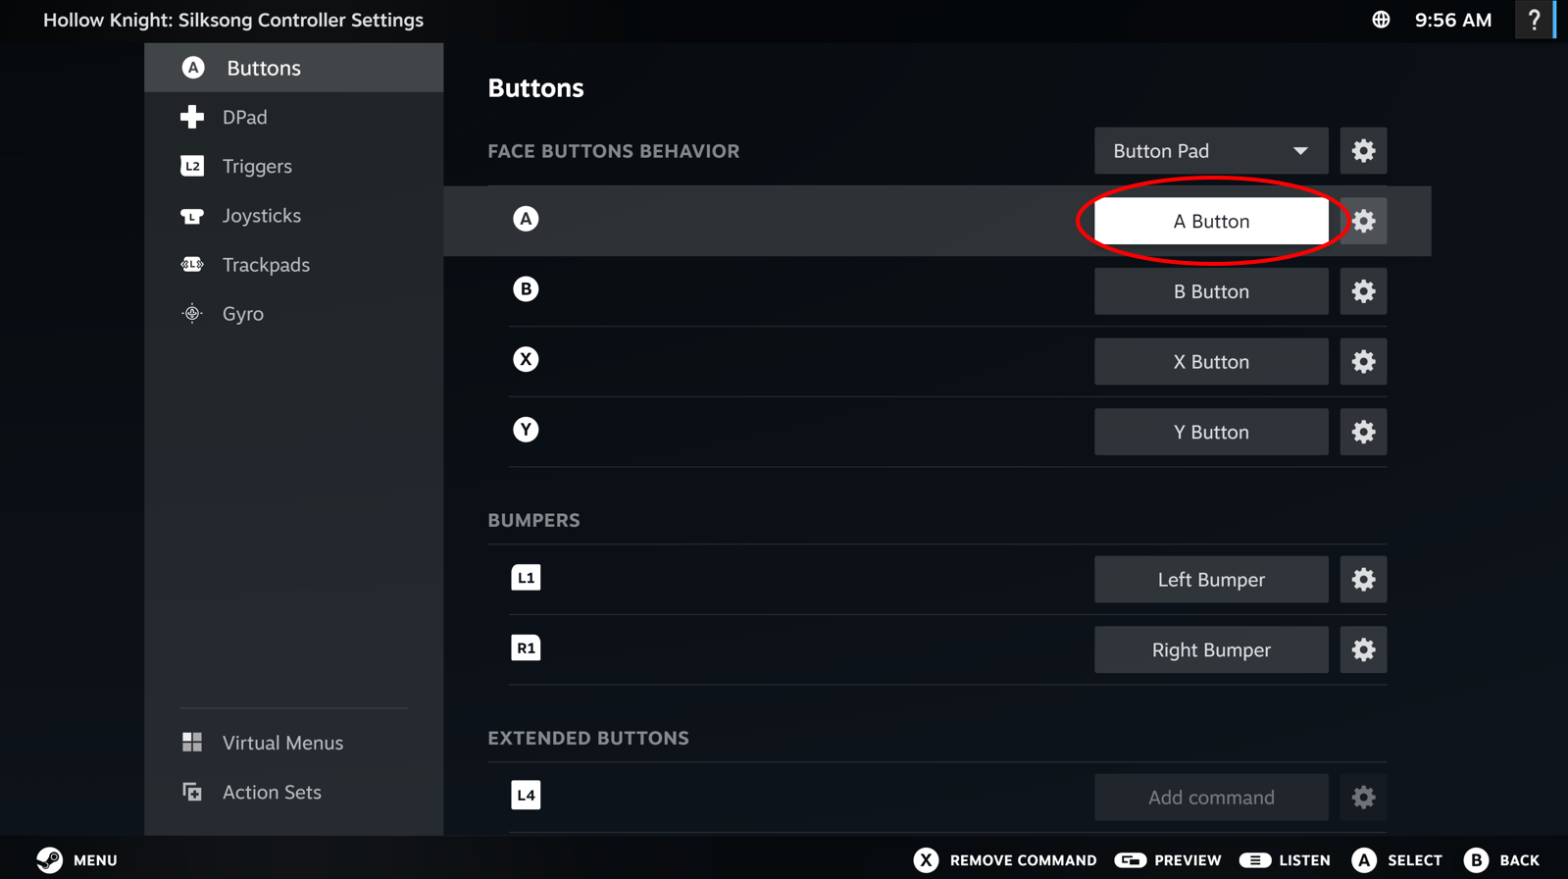
Task: Open Action Sets
Action: (294, 792)
